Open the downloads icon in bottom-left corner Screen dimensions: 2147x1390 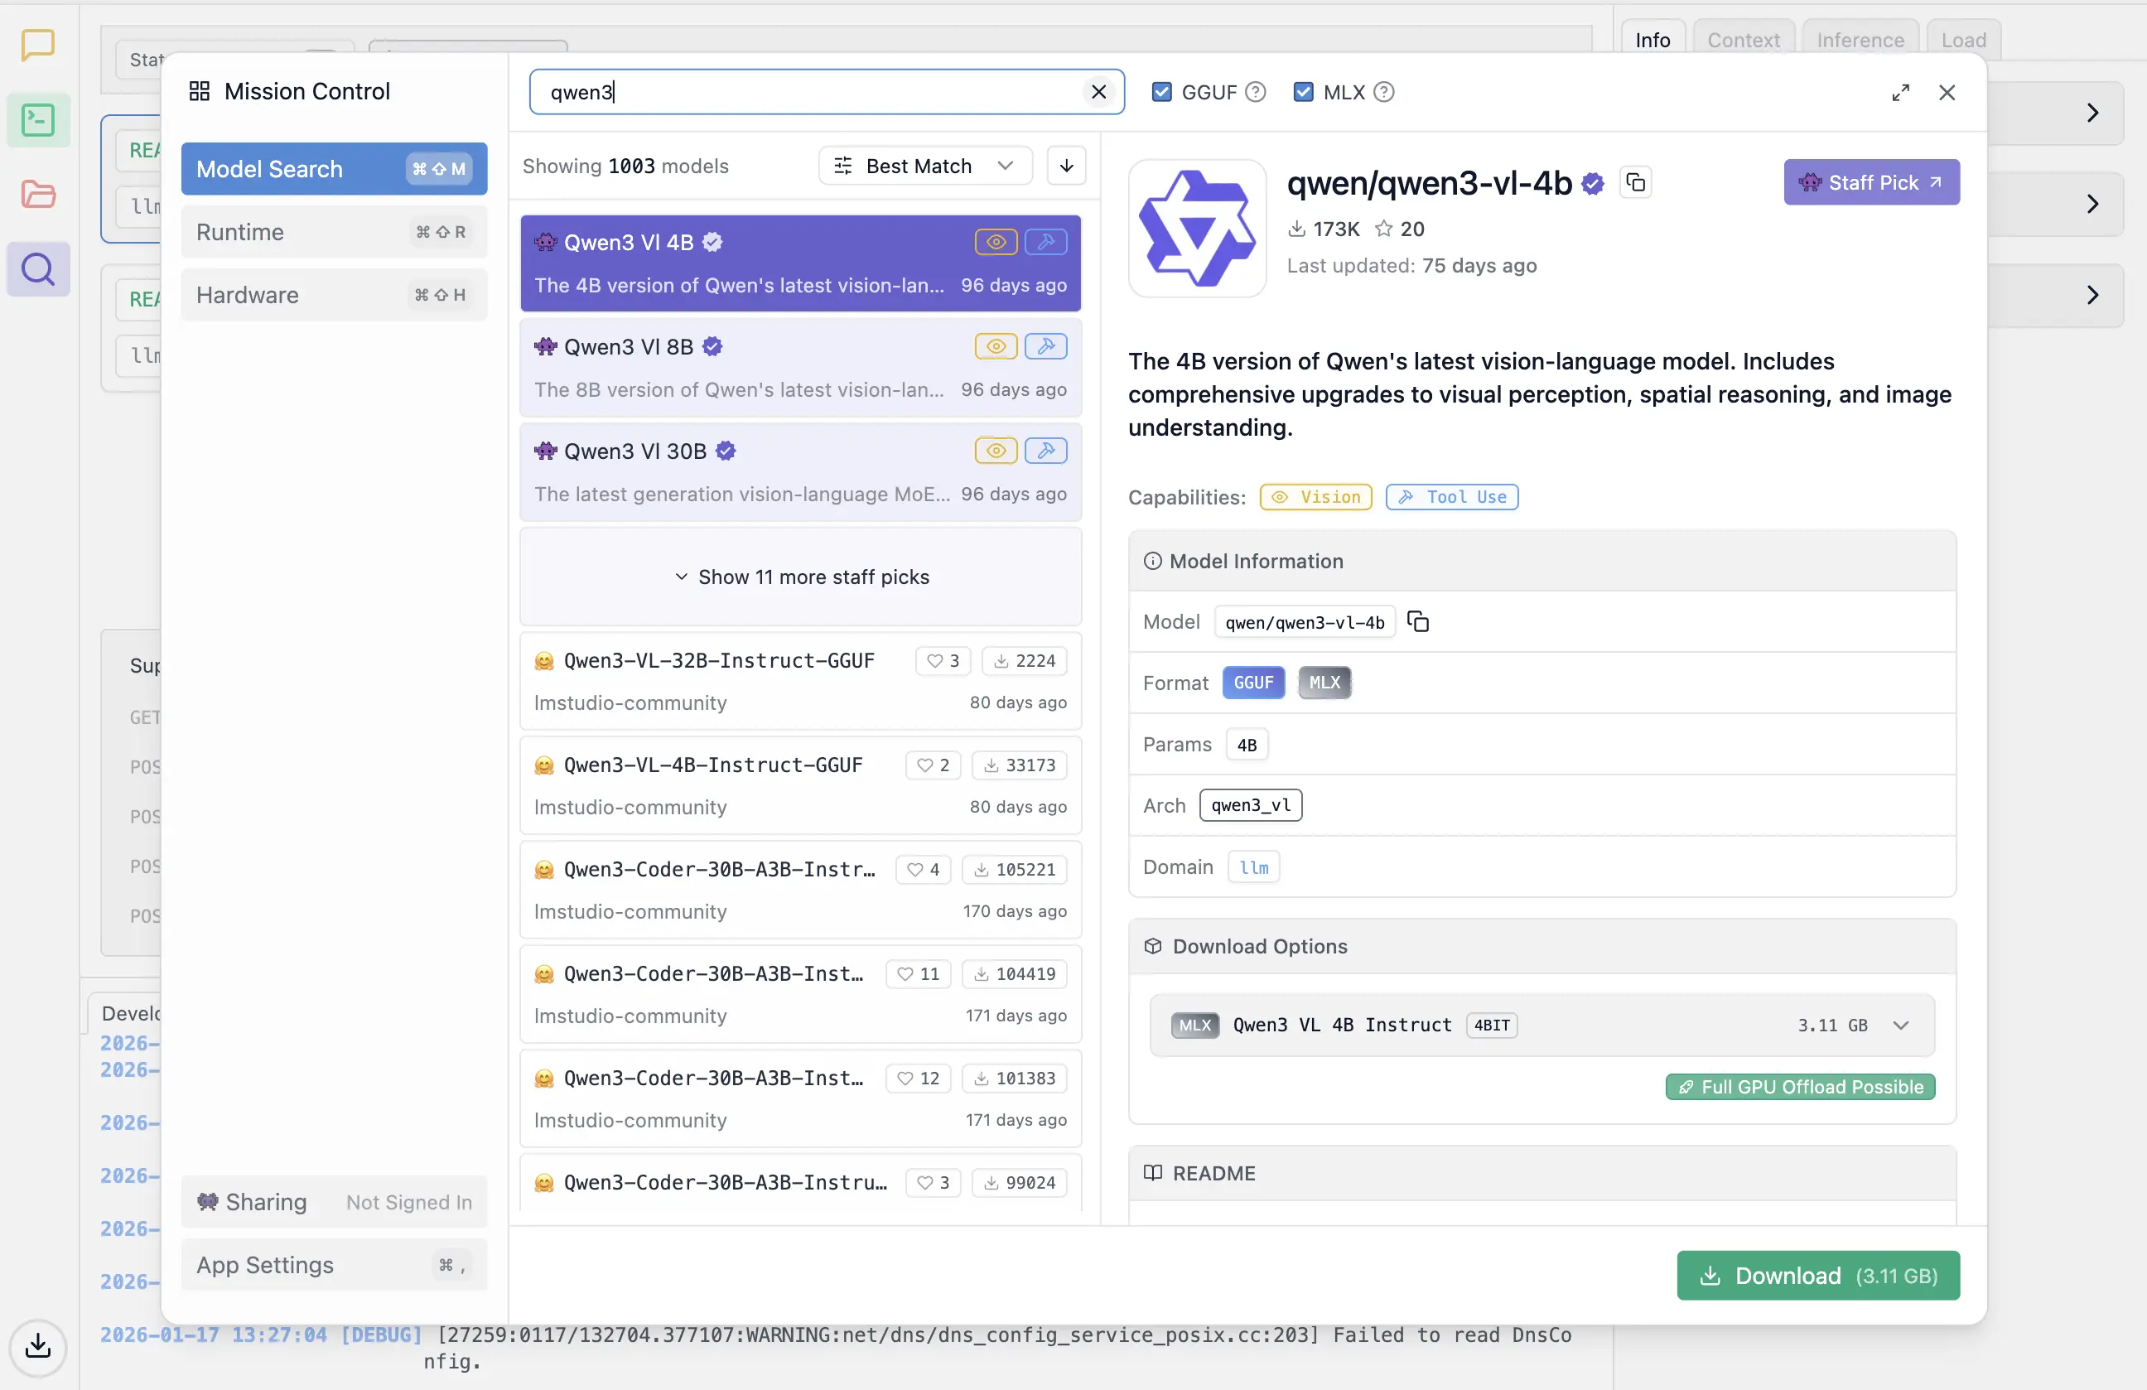[x=38, y=1347]
